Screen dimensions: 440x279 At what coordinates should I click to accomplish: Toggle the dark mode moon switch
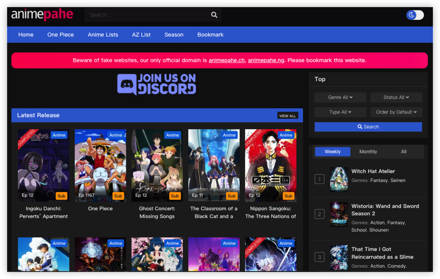415,15
